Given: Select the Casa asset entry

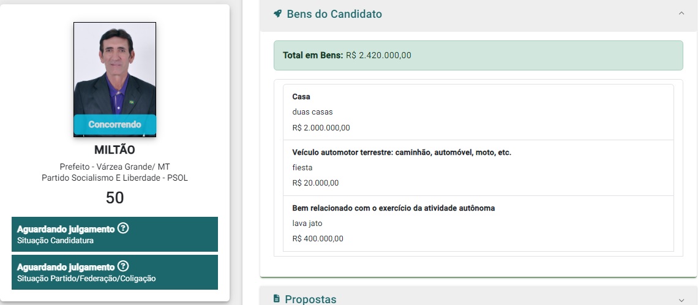Looking at the screenshot, I should [x=478, y=112].
